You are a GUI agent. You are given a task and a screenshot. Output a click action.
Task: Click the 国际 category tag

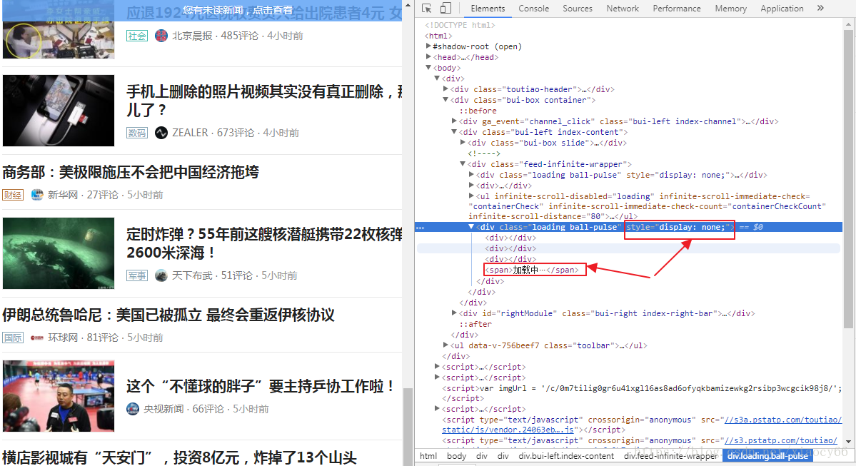13,338
